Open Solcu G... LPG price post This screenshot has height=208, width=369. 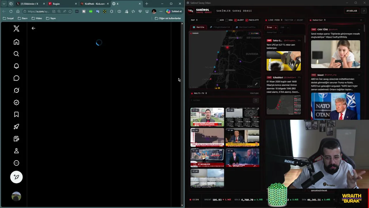click(x=284, y=55)
